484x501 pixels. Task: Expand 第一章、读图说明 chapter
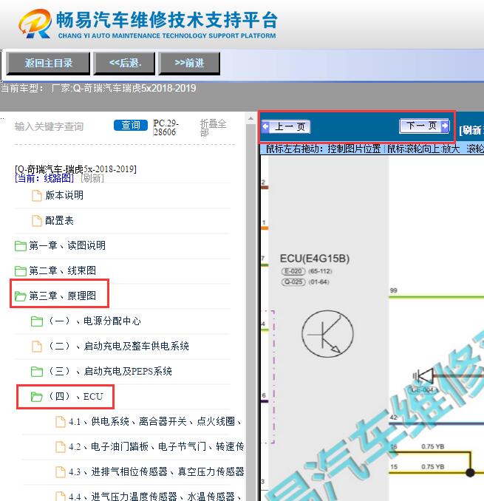[67, 245]
